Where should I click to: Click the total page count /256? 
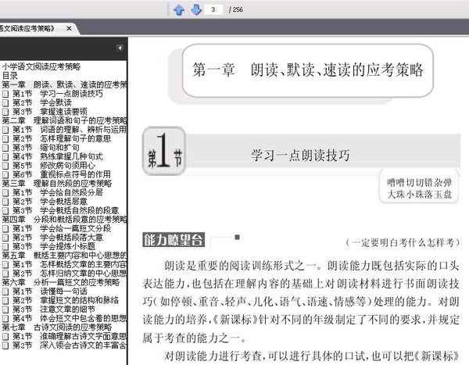coord(236,9)
